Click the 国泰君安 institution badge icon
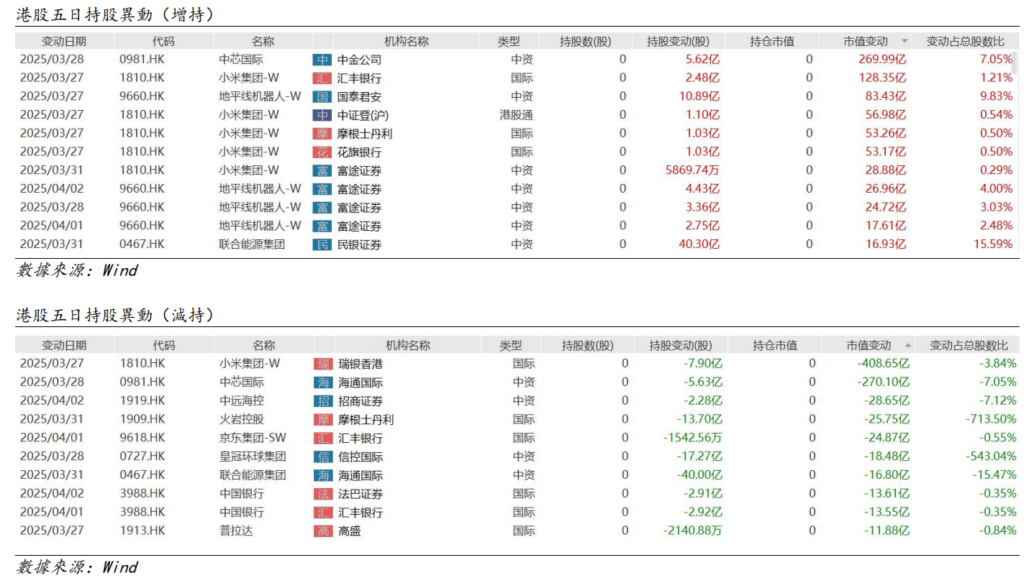This screenshot has height=578, width=1029. click(x=323, y=96)
